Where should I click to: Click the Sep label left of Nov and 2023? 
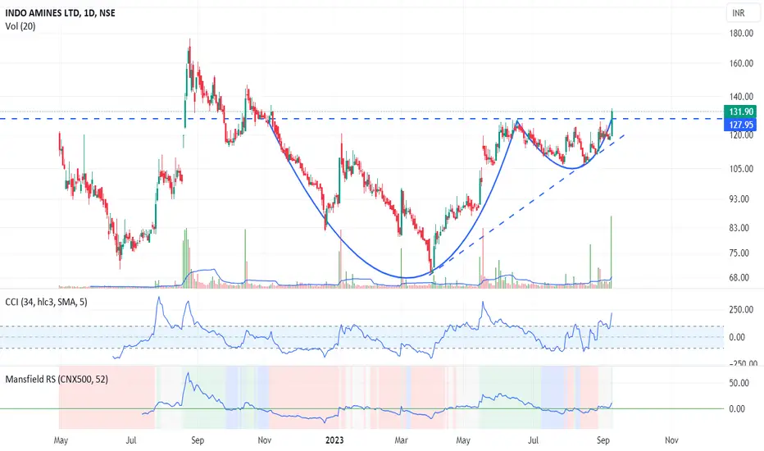pos(198,440)
